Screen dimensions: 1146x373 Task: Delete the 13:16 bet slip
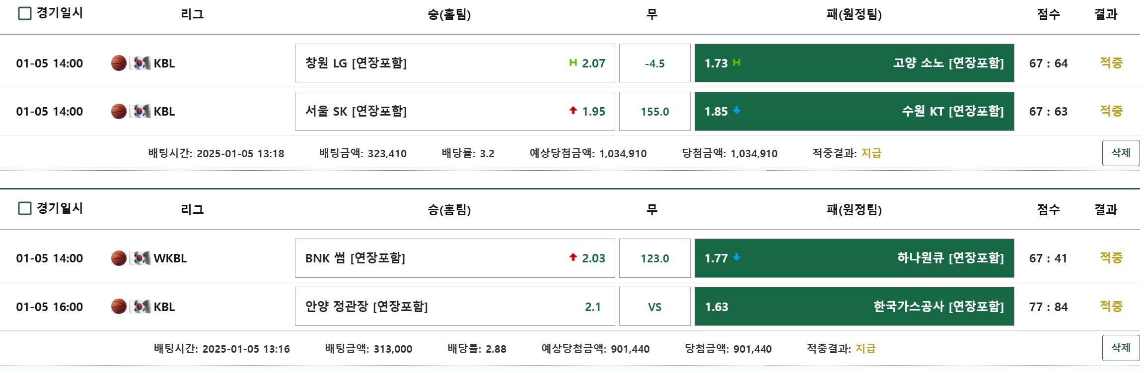pos(1121,348)
